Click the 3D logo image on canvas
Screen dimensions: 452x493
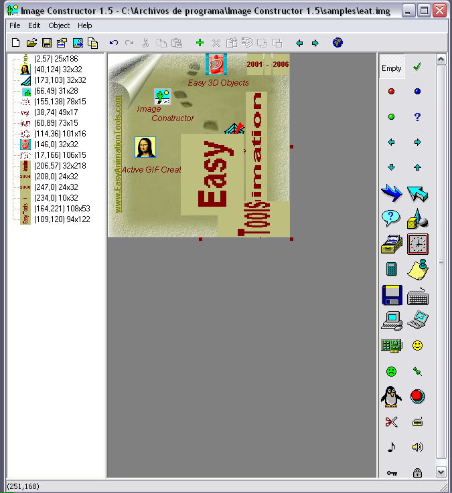pos(216,64)
